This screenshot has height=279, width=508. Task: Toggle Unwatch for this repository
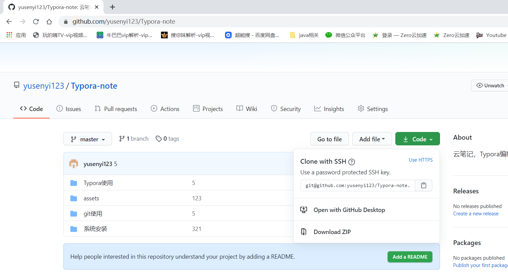(x=490, y=86)
